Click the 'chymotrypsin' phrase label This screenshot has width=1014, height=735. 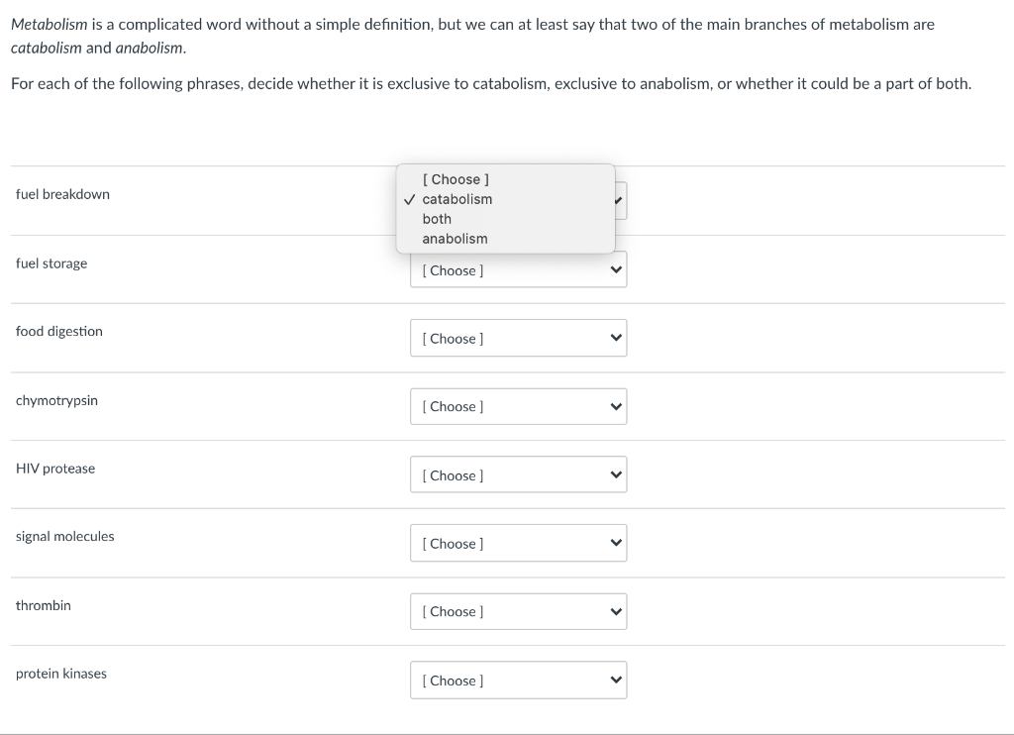click(56, 400)
